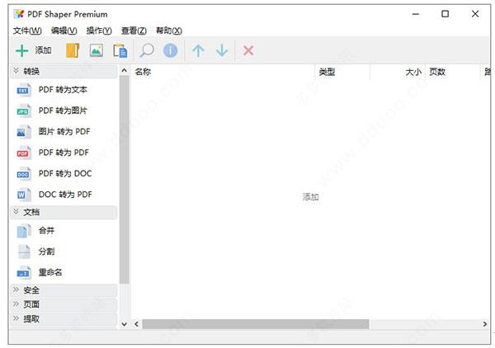495x348 pixels.
Task: Select PDF 转为 DOC option
Action: [65, 173]
